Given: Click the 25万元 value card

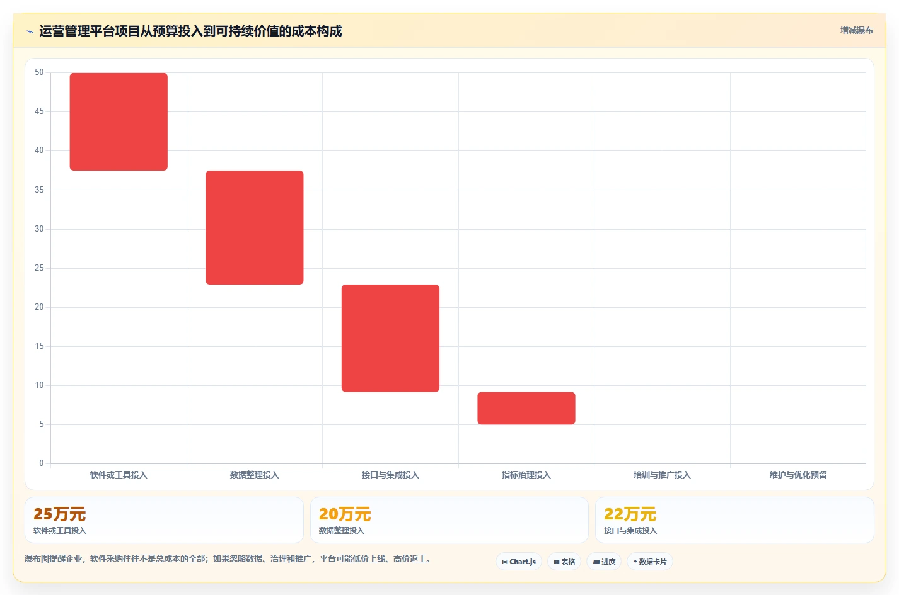Looking at the screenshot, I should [x=164, y=520].
